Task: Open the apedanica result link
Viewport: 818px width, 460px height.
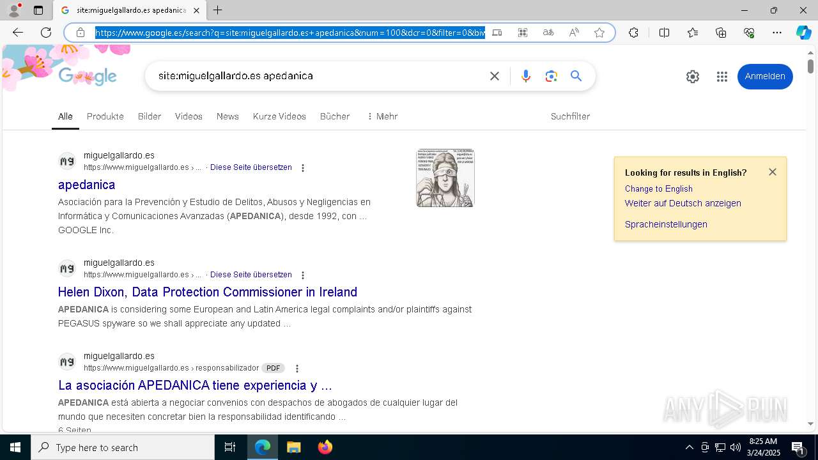Action: (87, 185)
